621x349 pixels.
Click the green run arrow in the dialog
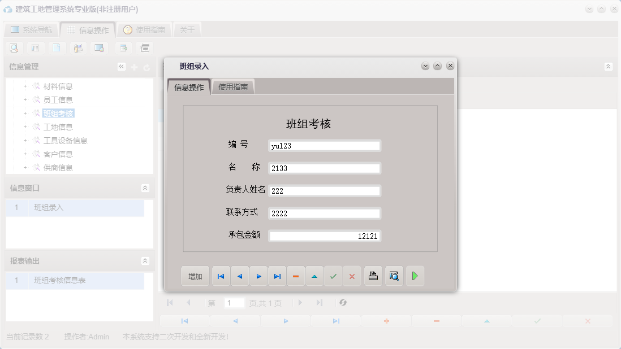click(415, 276)
